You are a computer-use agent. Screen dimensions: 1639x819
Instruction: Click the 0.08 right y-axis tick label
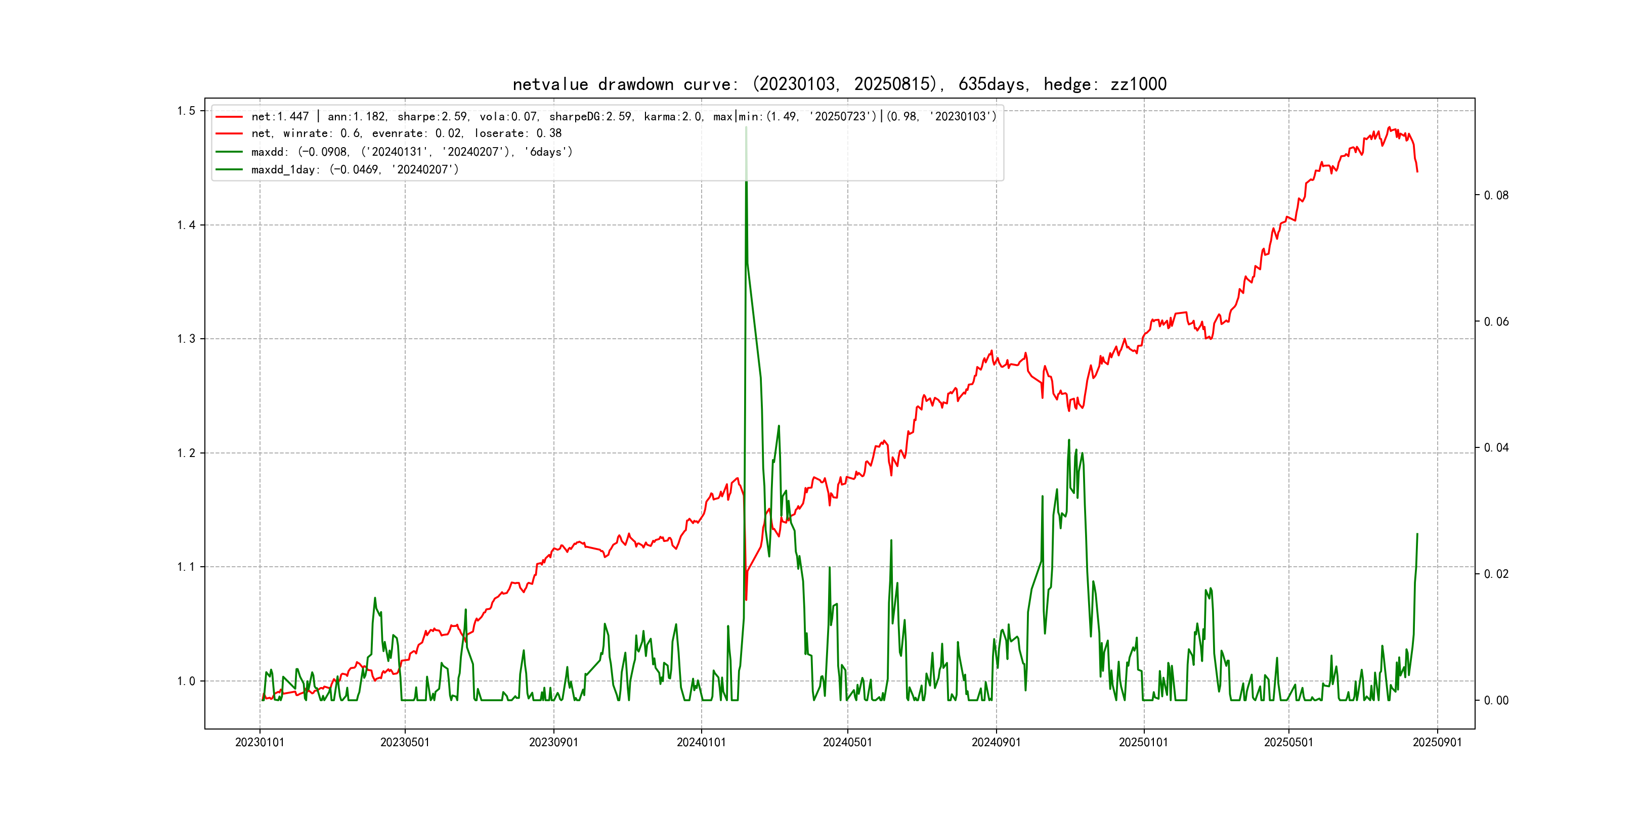(1496, 195)
